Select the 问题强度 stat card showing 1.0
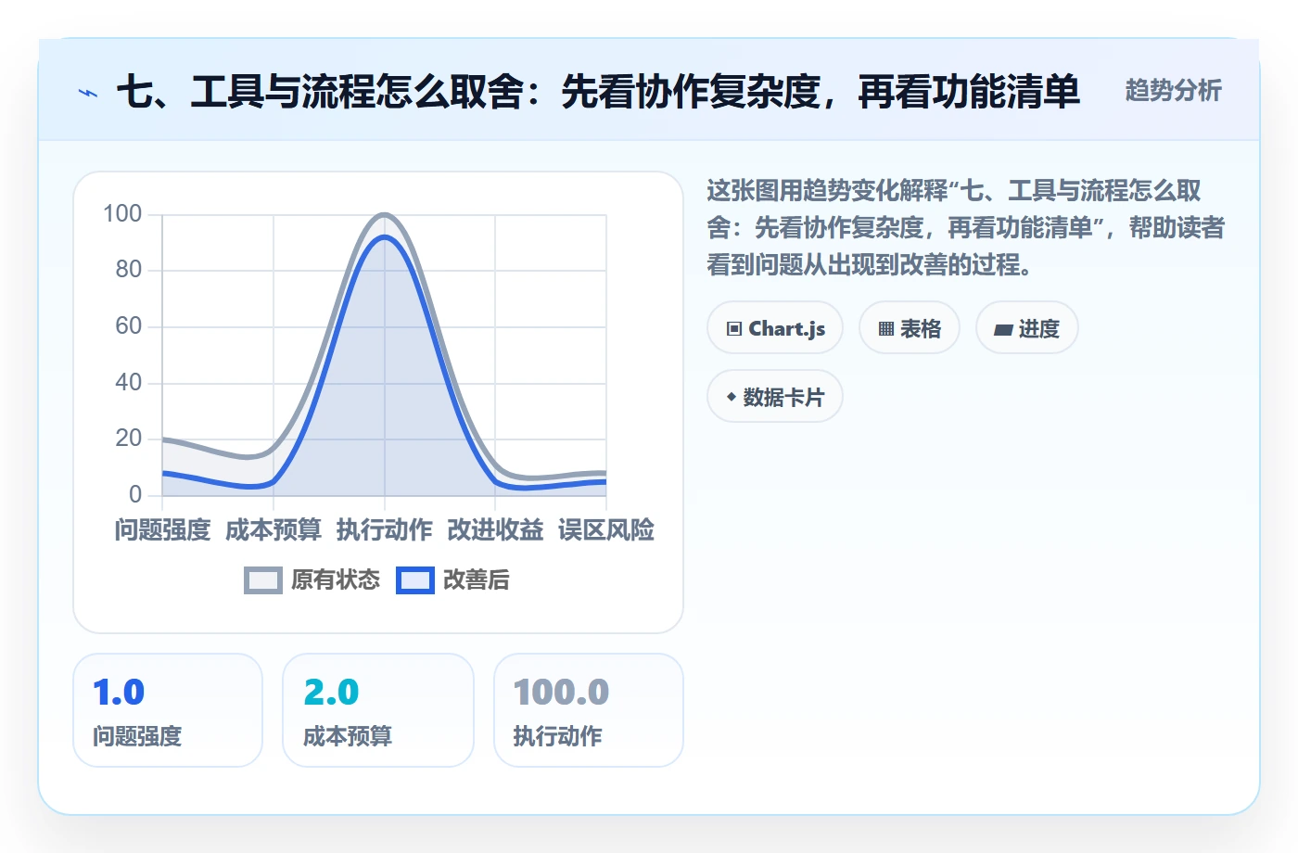This screenshot has width=1298, height=853. point(168,710)
